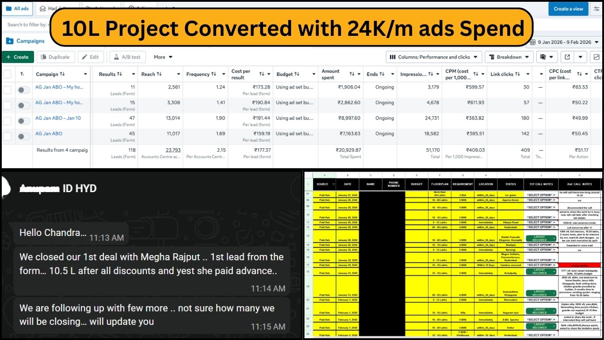Open the AG Jan ABO – Jan 10 campaign link
This screenshot has height=340, width=604.
pyautogui.click(x=57, y=118)
